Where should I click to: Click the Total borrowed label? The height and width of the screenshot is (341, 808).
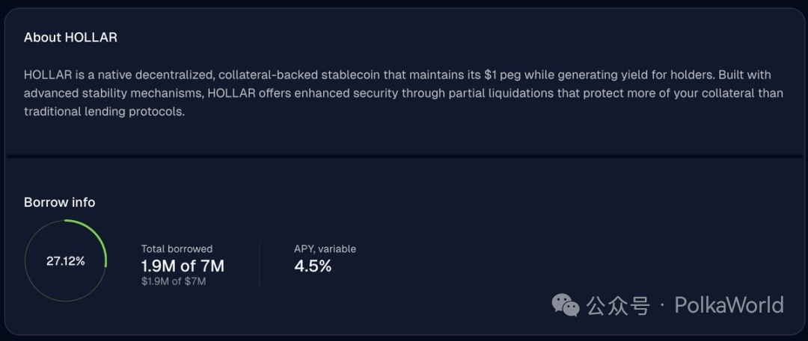(x=177, y=249)
